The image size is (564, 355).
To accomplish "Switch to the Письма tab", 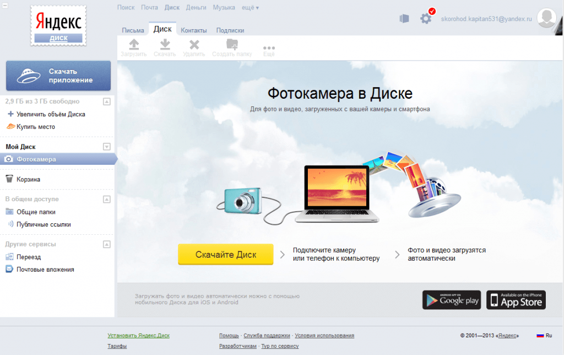I will point(133,30).
